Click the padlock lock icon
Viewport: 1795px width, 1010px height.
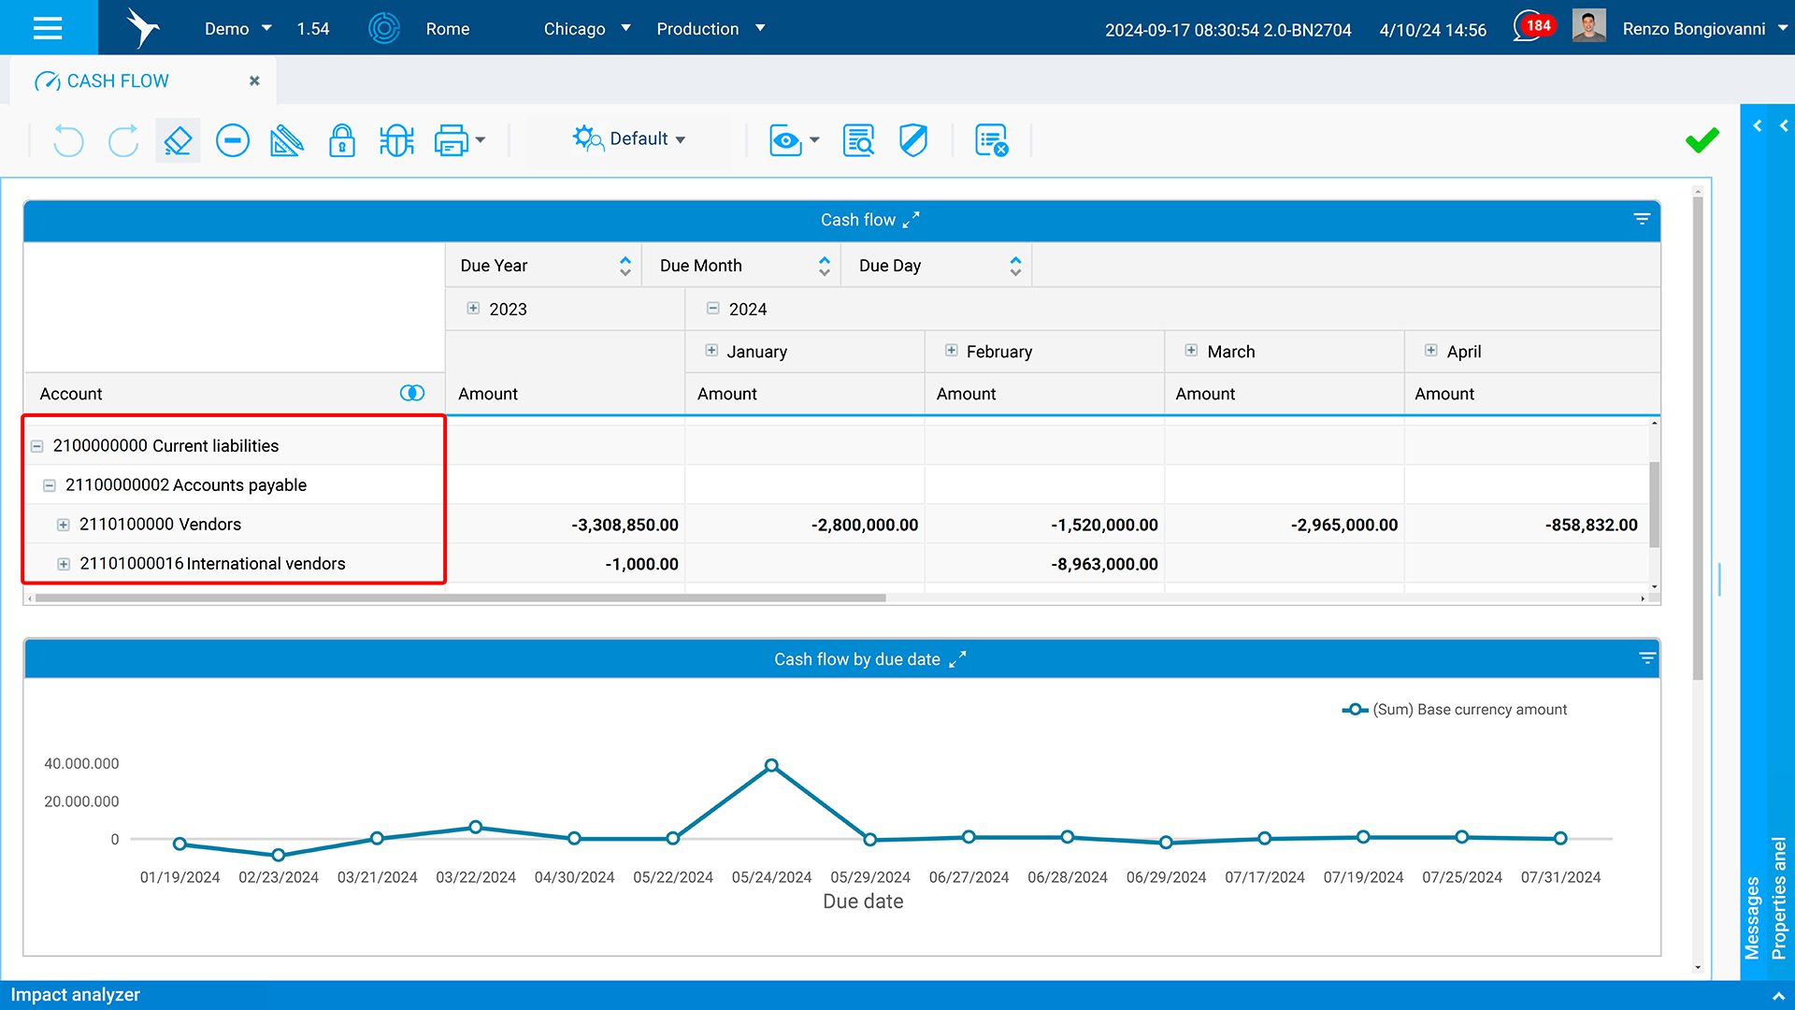tap(341, 140)
